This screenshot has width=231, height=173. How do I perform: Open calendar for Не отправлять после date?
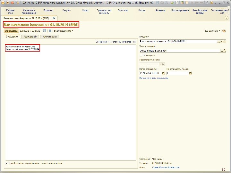click(x=190, y=73)
